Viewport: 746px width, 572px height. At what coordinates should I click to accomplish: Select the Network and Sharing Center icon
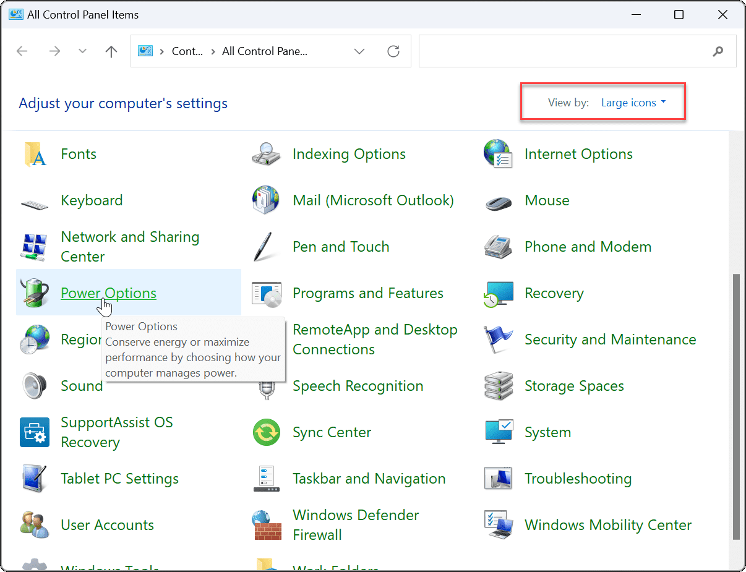(34, 246)
